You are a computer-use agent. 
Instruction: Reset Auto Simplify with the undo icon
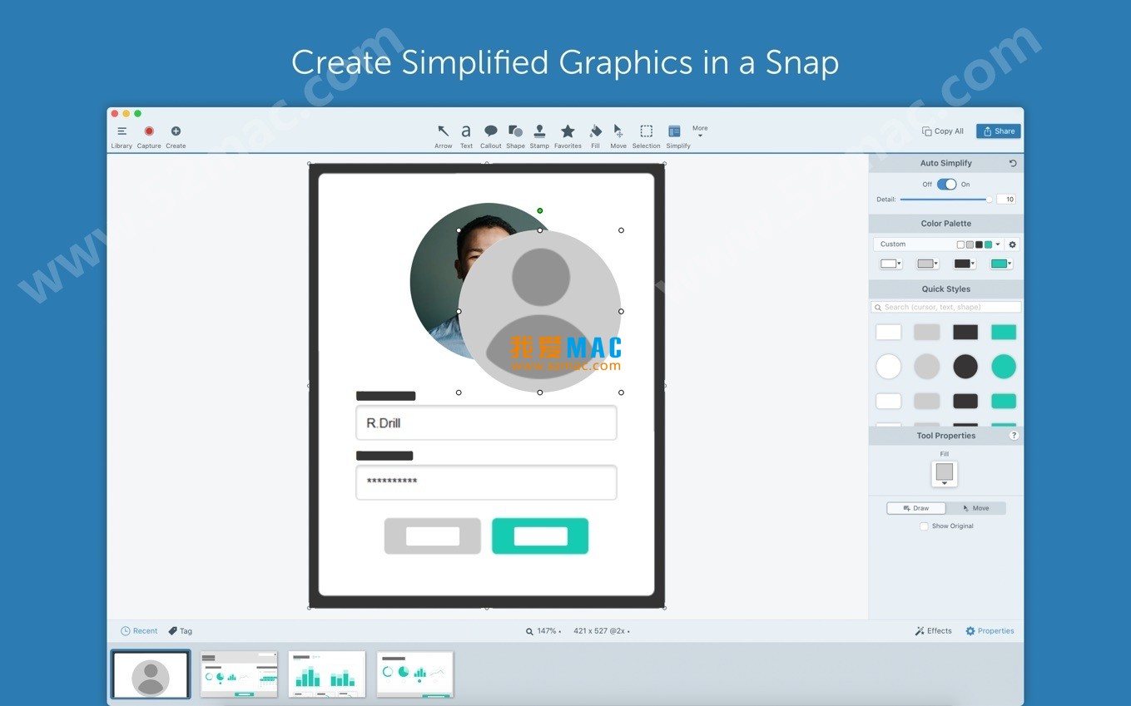click(1013, 163)
